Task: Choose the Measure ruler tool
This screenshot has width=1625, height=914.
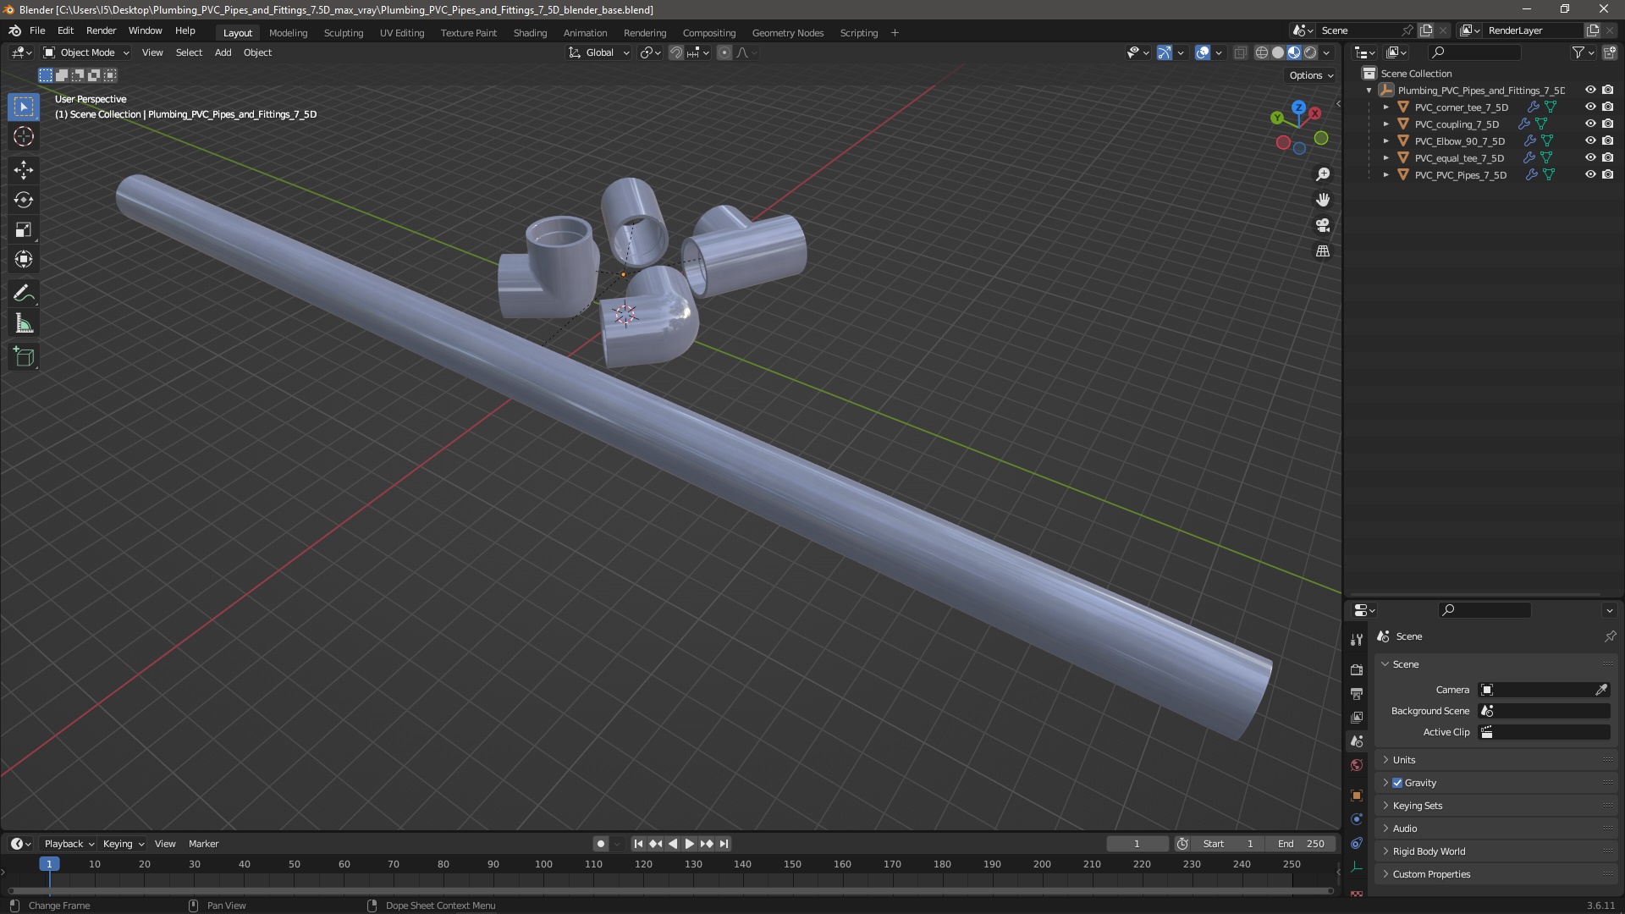Action: [x=24, y=323]
